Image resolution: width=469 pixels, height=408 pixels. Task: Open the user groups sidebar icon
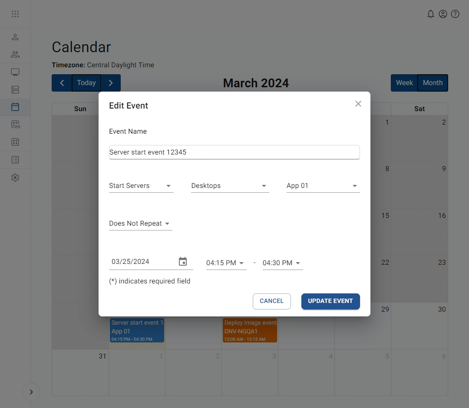tap(15, 54)
